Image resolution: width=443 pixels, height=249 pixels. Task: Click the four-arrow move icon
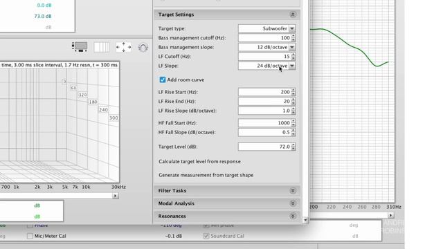123,47
